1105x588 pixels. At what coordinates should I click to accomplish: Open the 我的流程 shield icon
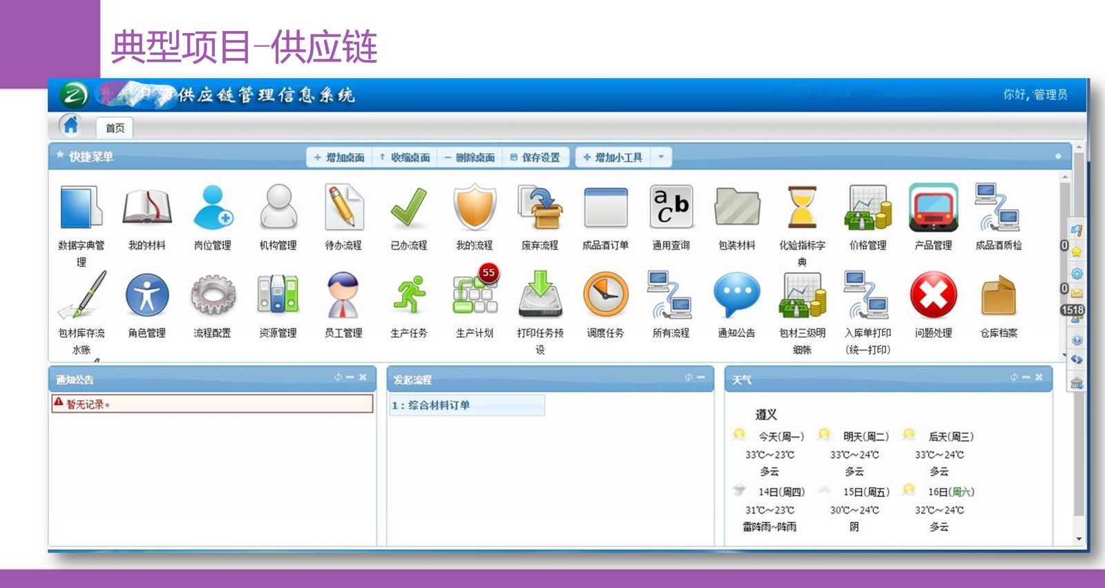(474, 207)
